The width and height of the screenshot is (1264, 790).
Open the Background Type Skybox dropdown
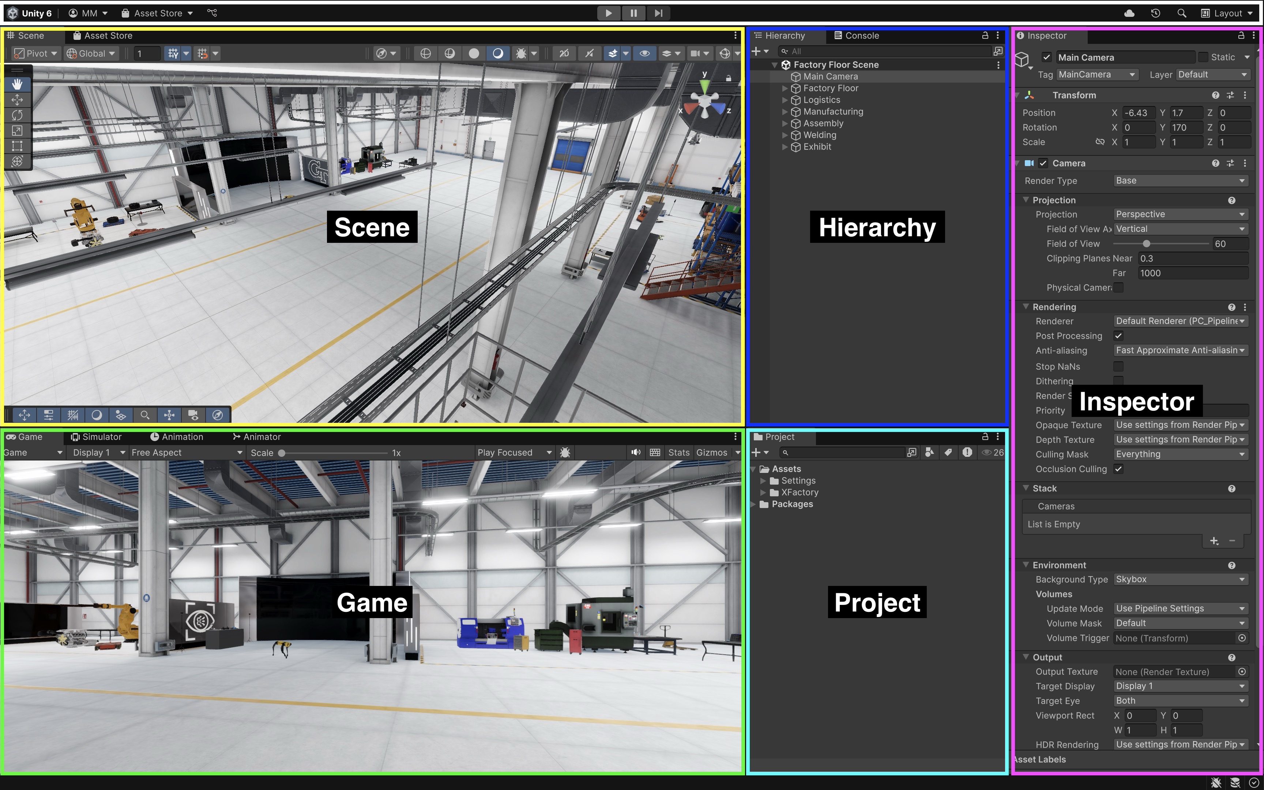[x=1181, y=579]
